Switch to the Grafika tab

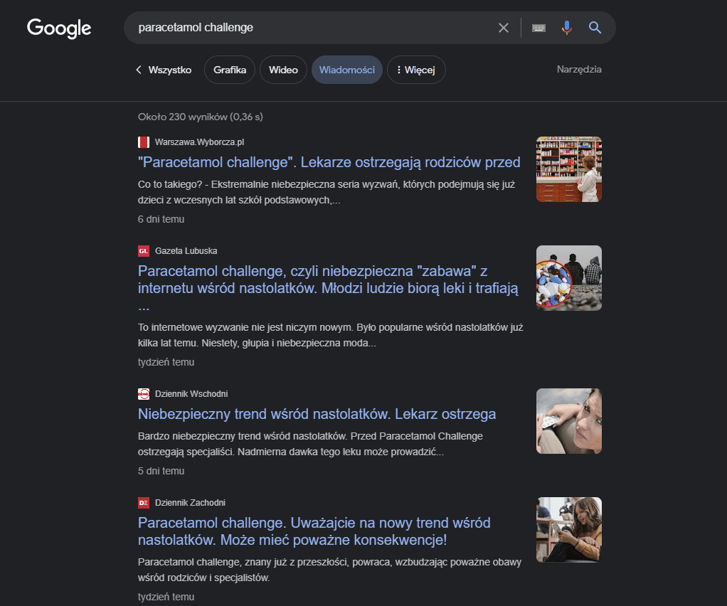click(230, 70)
